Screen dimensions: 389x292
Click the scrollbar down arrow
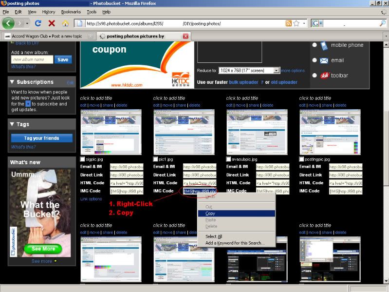[x=386, y=281]
